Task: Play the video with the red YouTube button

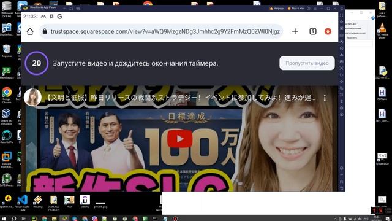Action: click(179, 139)
